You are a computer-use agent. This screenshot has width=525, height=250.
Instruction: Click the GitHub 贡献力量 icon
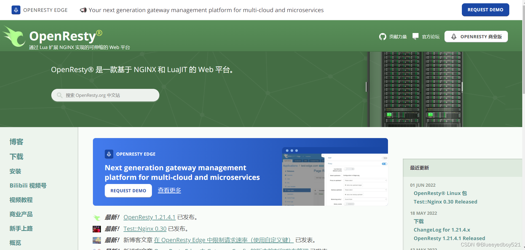[383, 36]
